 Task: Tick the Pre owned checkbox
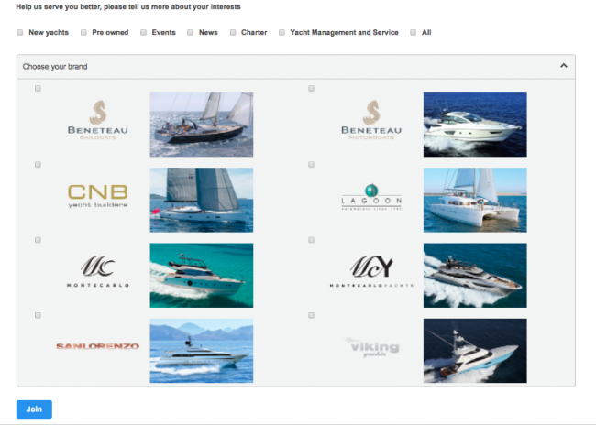point(83,33)
